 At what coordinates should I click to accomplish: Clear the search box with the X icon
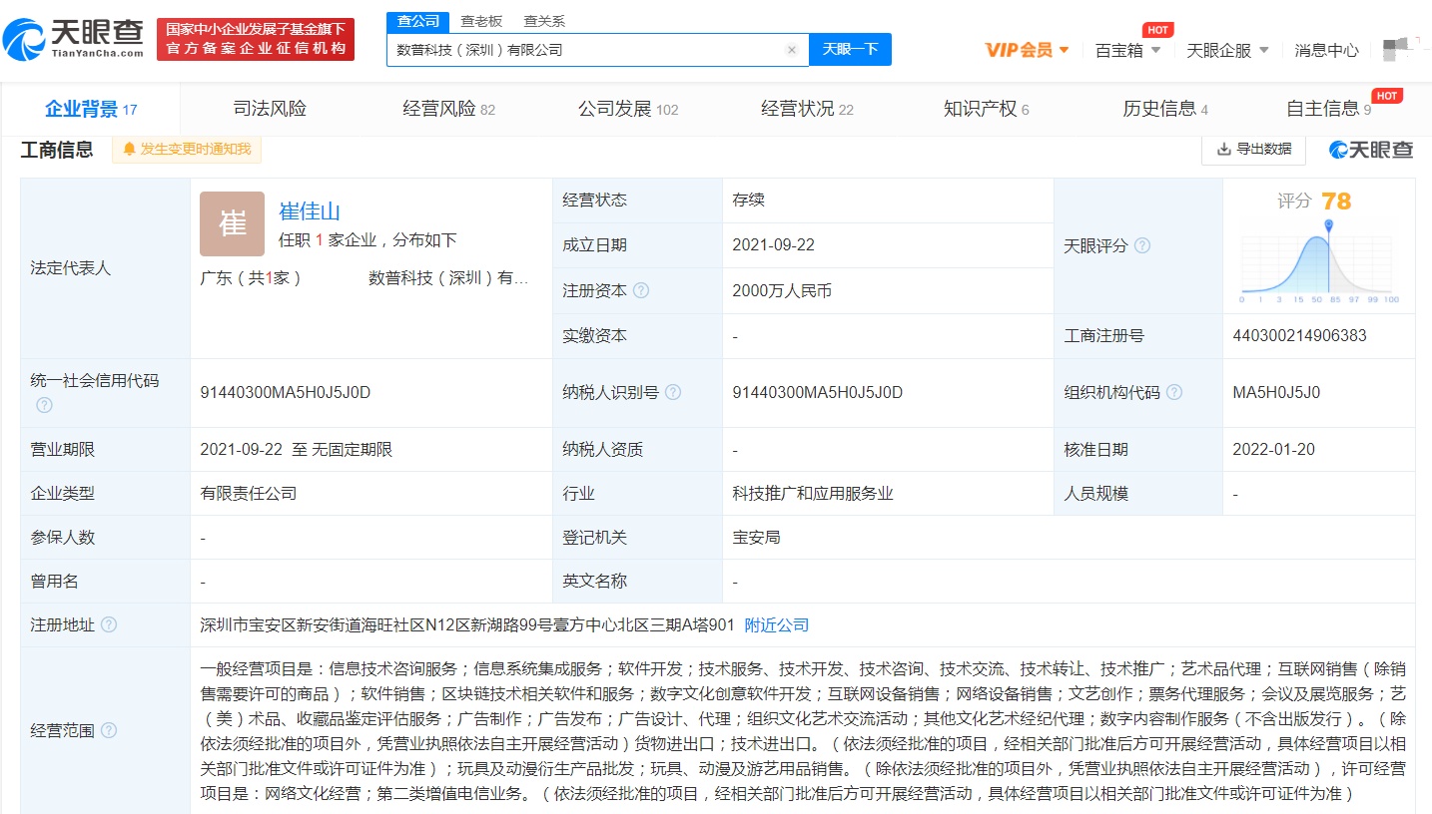tap(792, 50)
